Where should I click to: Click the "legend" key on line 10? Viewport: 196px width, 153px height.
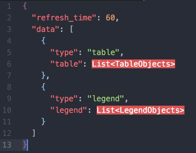pos(69,110)
